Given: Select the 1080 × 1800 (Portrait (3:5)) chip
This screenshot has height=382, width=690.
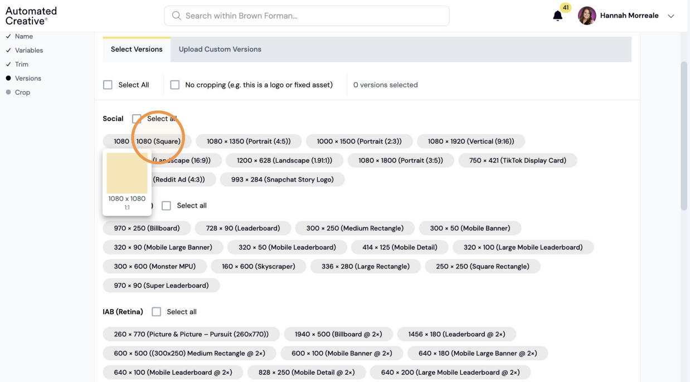Looking at the screenshot, I should 401,160.
